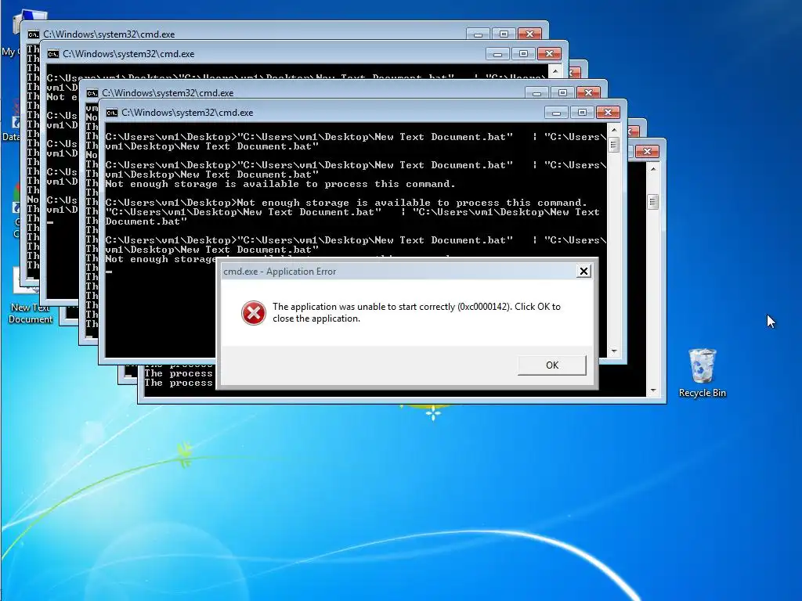Click line 'Desktop>Not enough storage is available' in front window
802x601 pixels.
pos(346,203)
